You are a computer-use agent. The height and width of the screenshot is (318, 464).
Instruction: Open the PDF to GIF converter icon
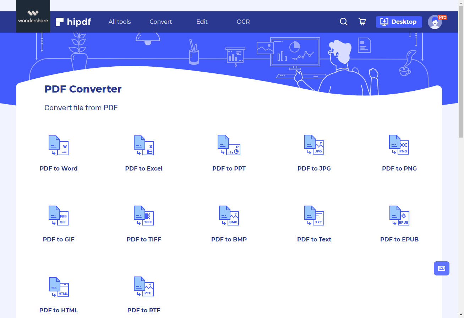click(59, 216)
